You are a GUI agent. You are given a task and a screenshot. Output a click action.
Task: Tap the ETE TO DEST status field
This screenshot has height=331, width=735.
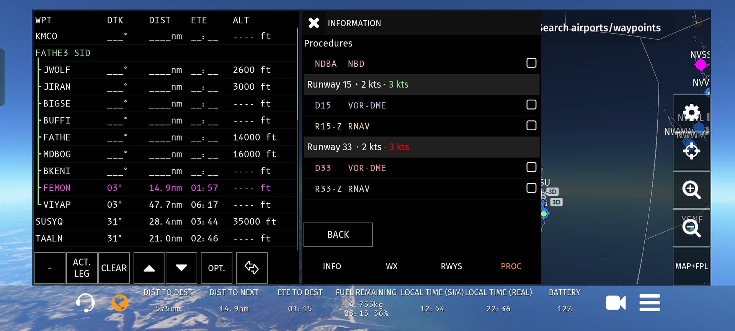coord(300,300)
